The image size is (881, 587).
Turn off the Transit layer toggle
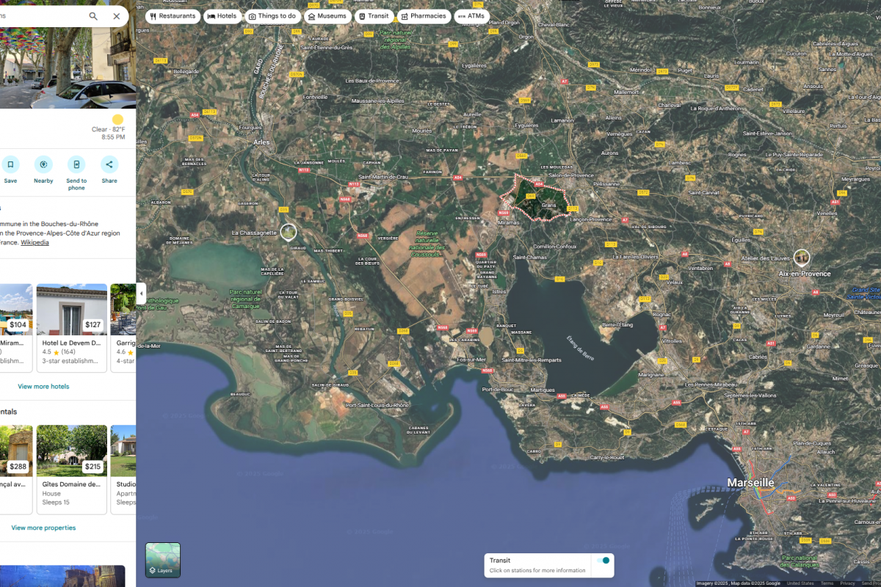603,561
